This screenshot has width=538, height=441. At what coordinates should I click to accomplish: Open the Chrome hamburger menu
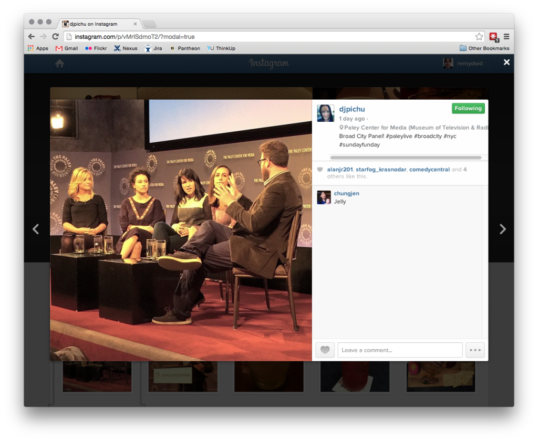pos(506,37)
